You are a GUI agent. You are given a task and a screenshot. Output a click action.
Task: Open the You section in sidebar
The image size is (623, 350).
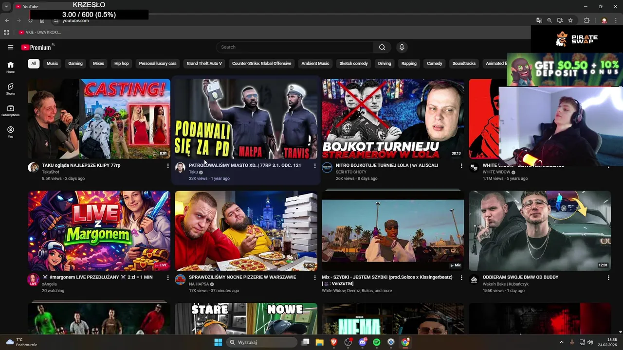point(10,132)
